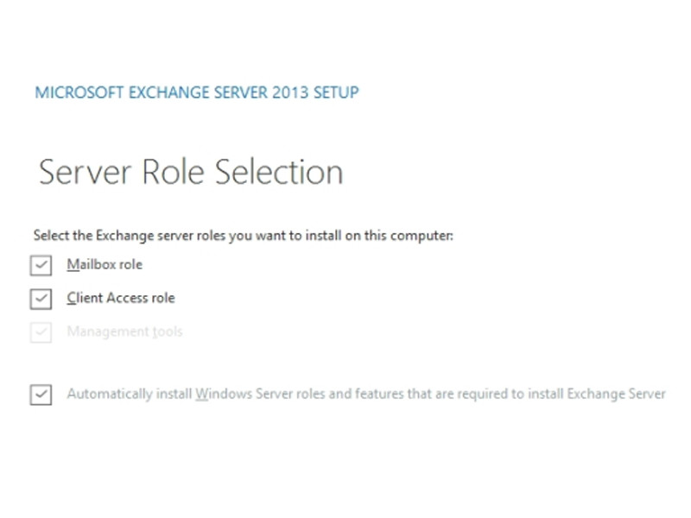Click the dimmed Management tools label
The width and height of the screenshot is (691, 518).
point(124,332)
